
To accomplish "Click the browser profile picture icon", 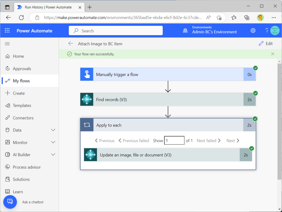I will [260, 17].
